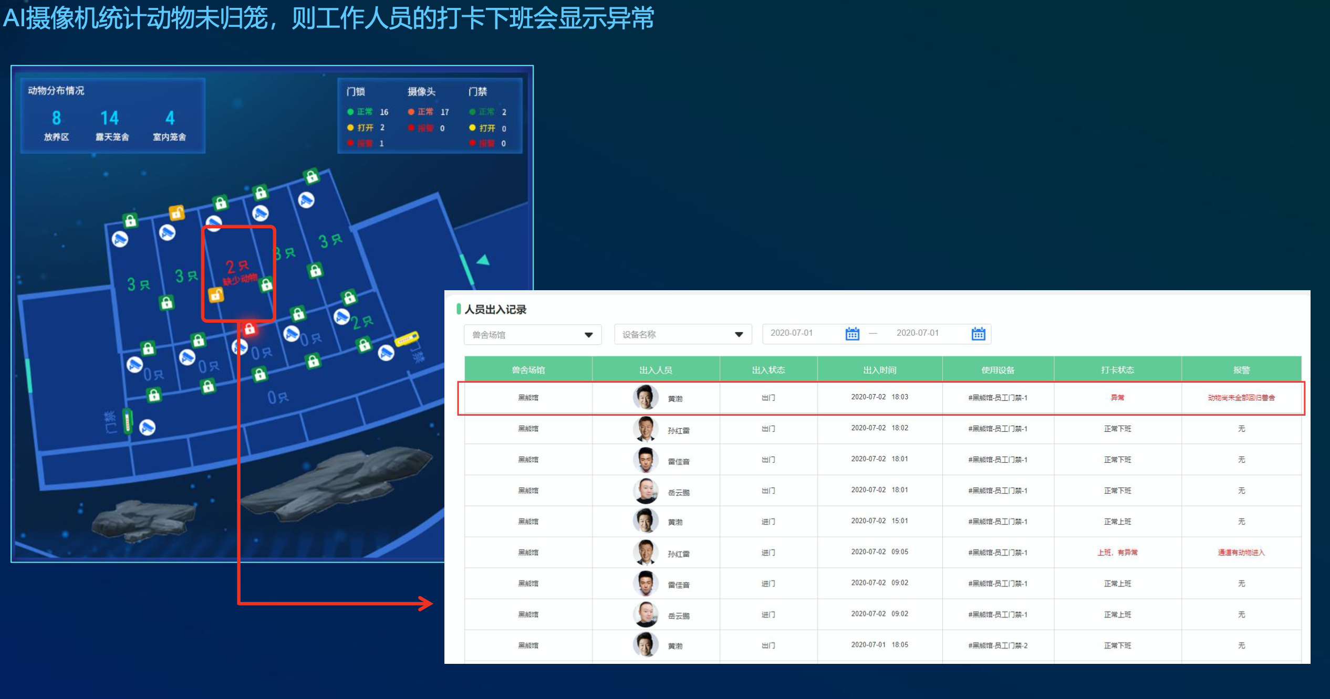Click the leftmost green 3只 enclosure label

click(x=139, y=284)
